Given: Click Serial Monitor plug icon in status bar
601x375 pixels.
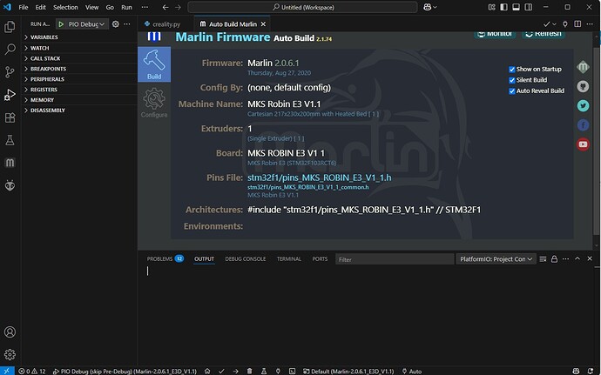Looking at the screenshot, I should (278, 371).
